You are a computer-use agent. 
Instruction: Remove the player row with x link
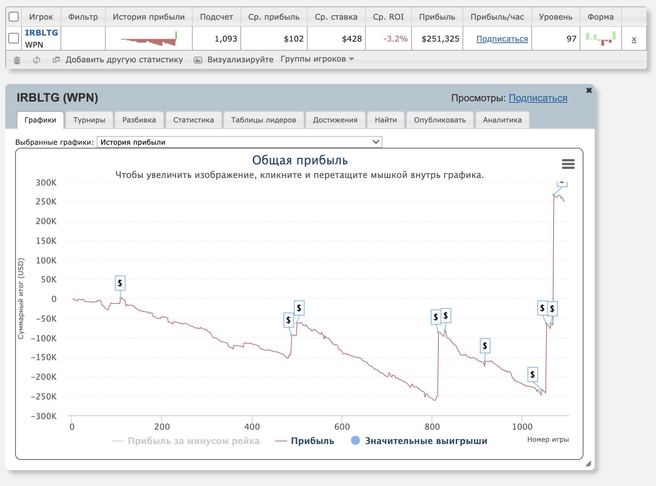(x=634, y=39)
